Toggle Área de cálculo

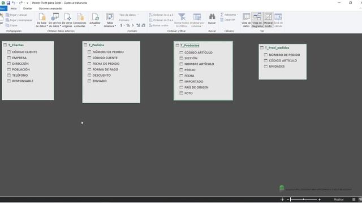(278, 20)
